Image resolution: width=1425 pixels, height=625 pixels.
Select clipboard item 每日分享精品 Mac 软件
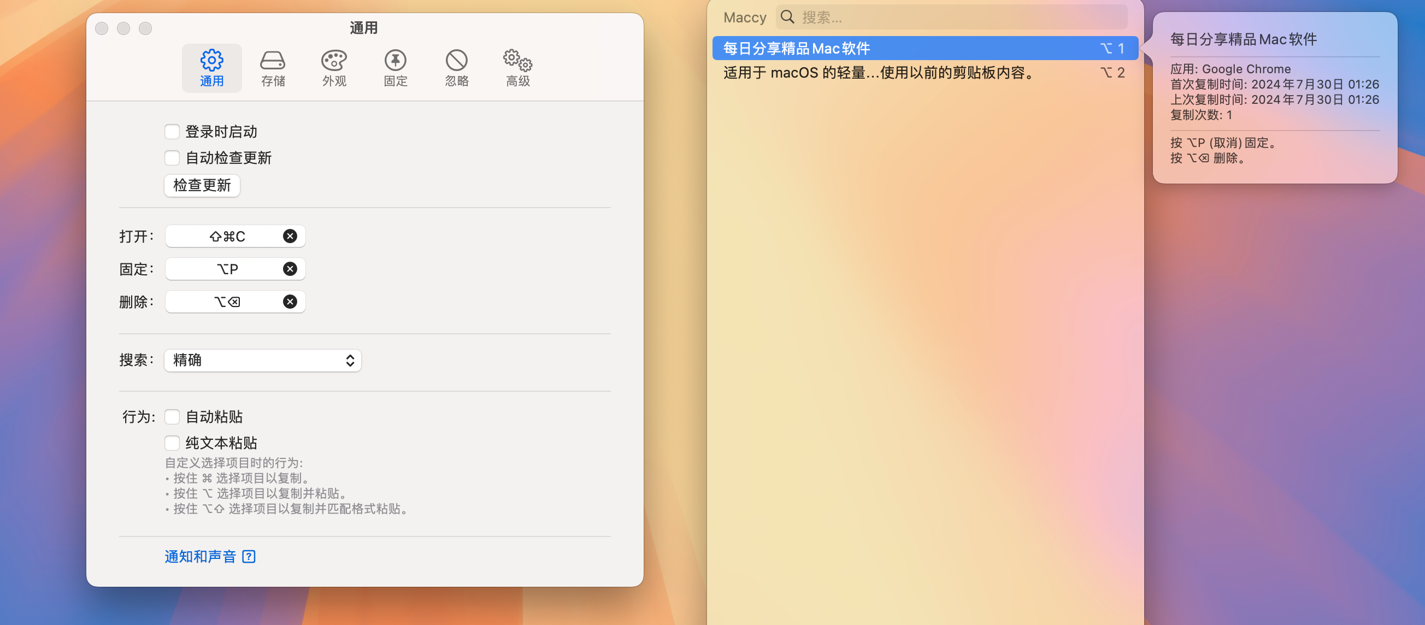tap(925, 48)
